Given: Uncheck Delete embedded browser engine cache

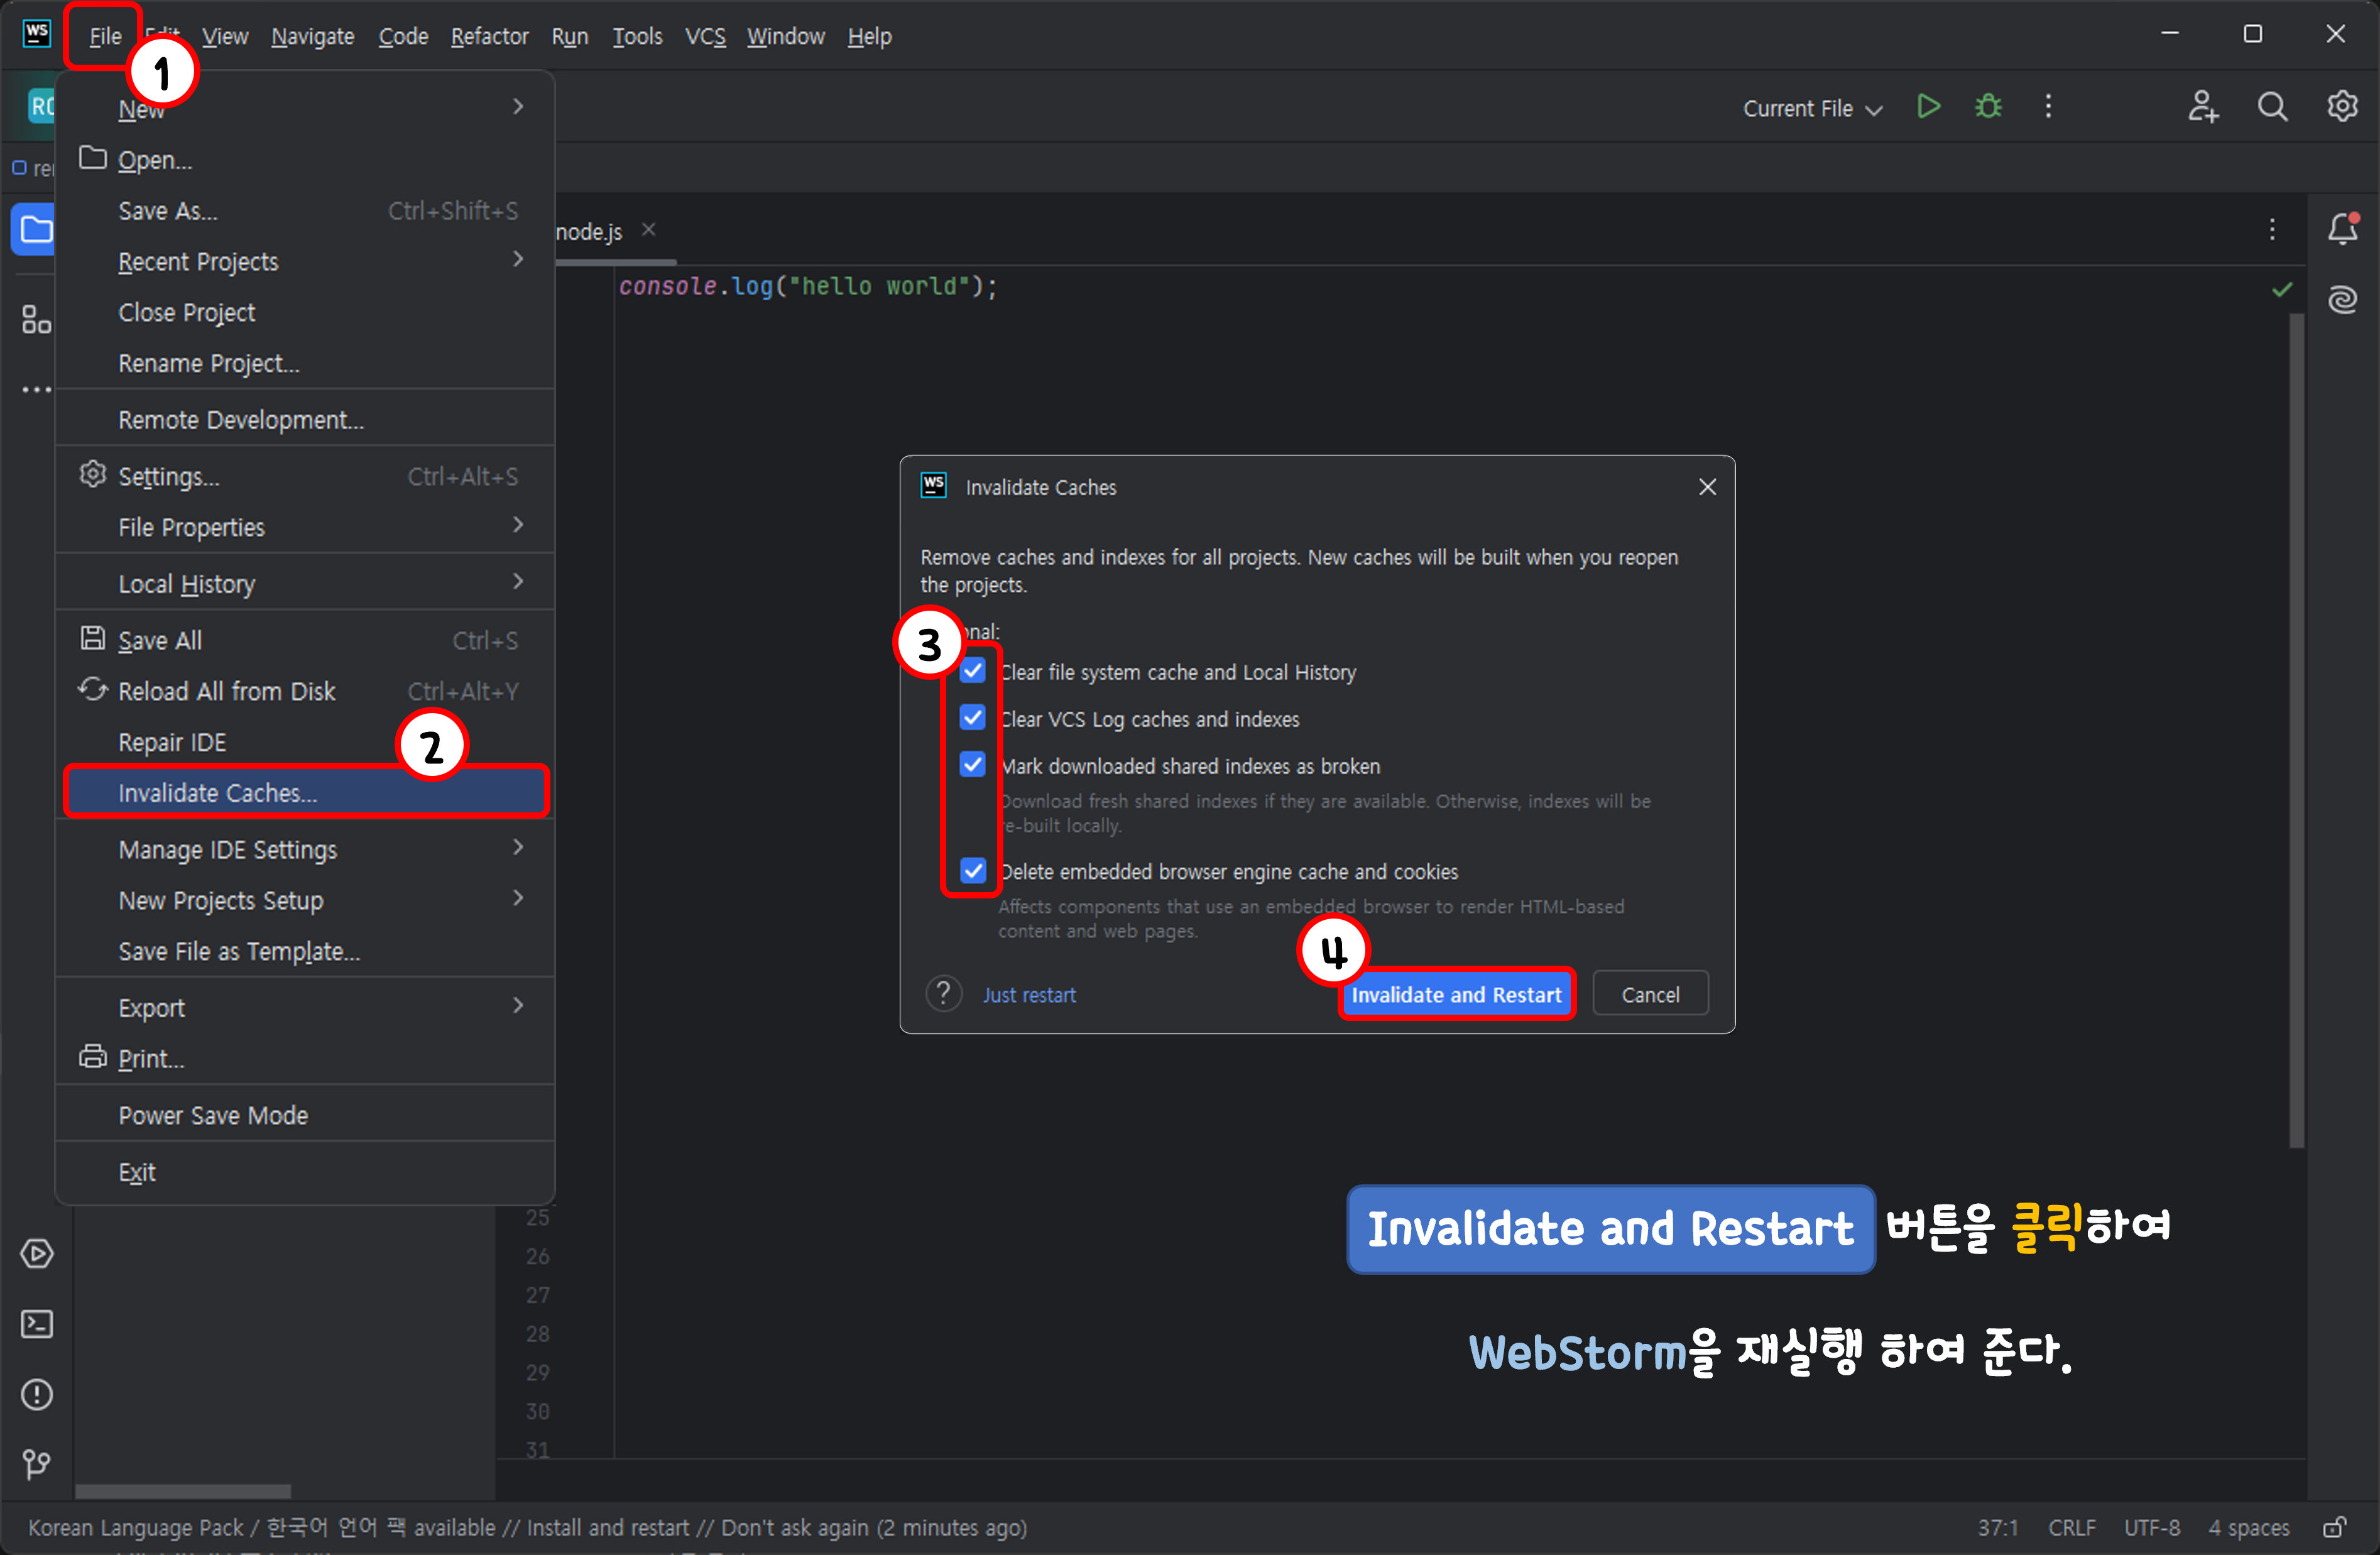Looking at the screenshot, I should coord(972,871).
